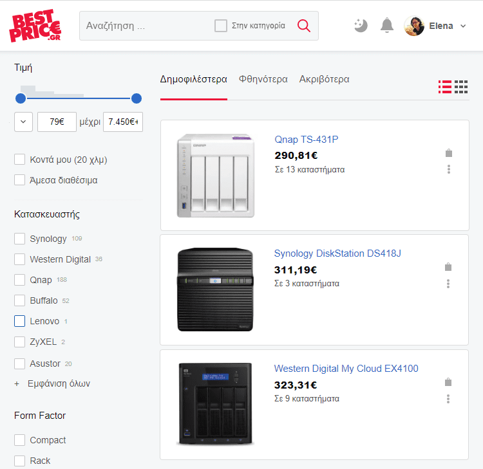Viewport: 483px width, 469px height.
Task: Open the Qnap TS-431P product link
Action: pyautogui.click(x=306, y=140)
